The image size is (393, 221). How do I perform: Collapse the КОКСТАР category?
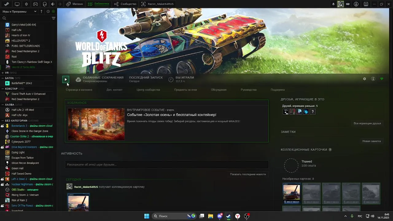[x=2, y=89]
